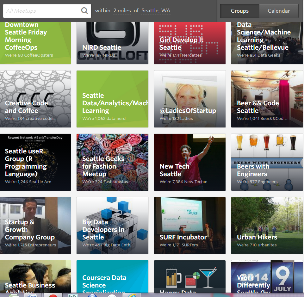This screenshot has height=297, width=304.
Task: Open Startup & Growth Company Group
Action: pos(35,226)
